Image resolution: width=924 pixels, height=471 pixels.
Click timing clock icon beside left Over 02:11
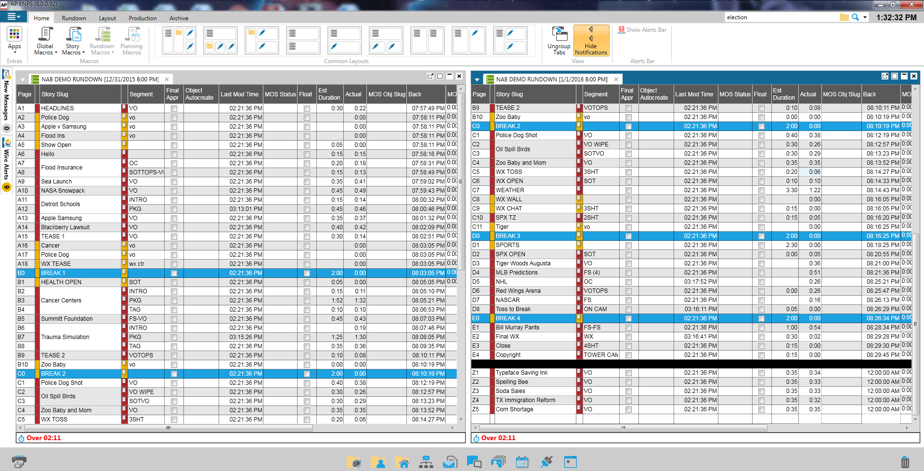[x=21, y=438]
